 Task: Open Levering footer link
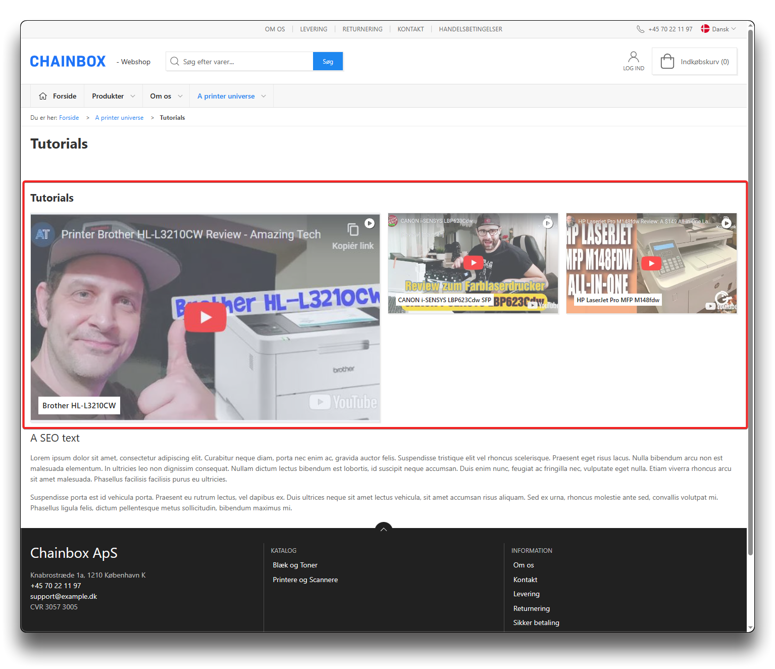(527, 594)
